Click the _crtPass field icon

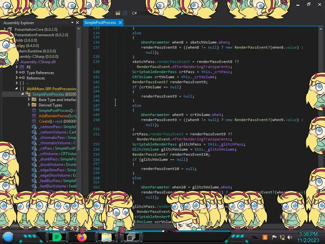(34, 148)
